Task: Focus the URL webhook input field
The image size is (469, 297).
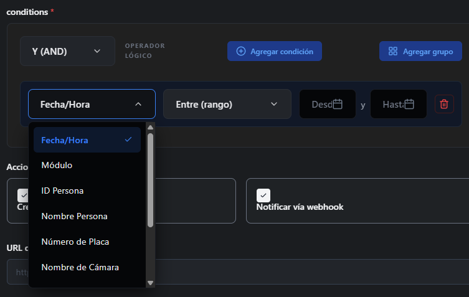Action: click(238, 272)
